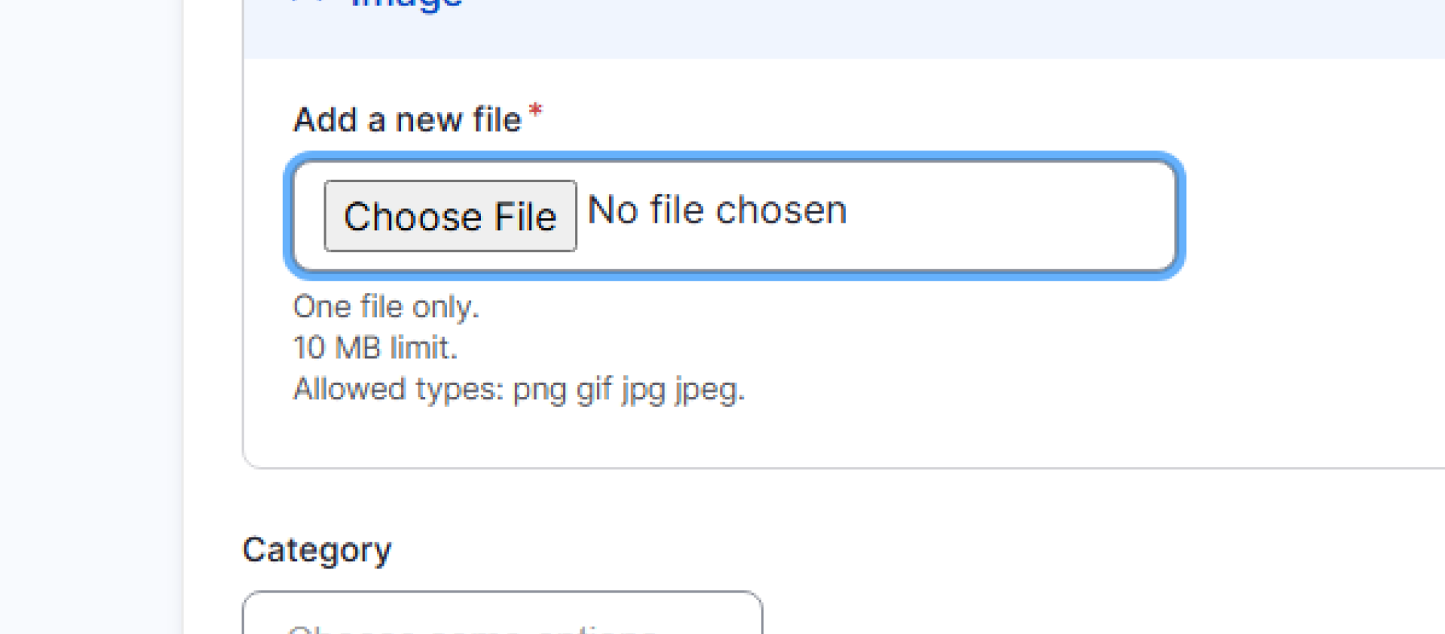
Task: Click the blue Image section header bar
Action: pyautogui.click(x=903, y=30)
